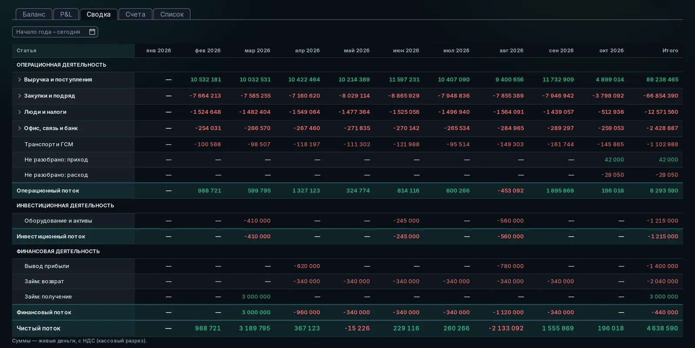Image resolution: width=695 pixels, height=348 pixels.
Task: Click the Займ: получение row label
Action: tap(48, 297)
